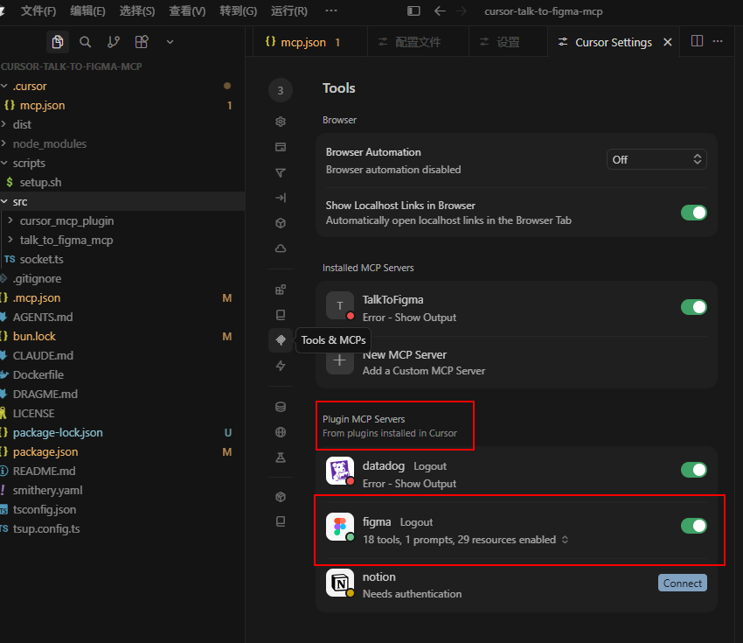Click the datadog logo icon
The height and width of the screenshot is (643, 743).
point(340,471)
